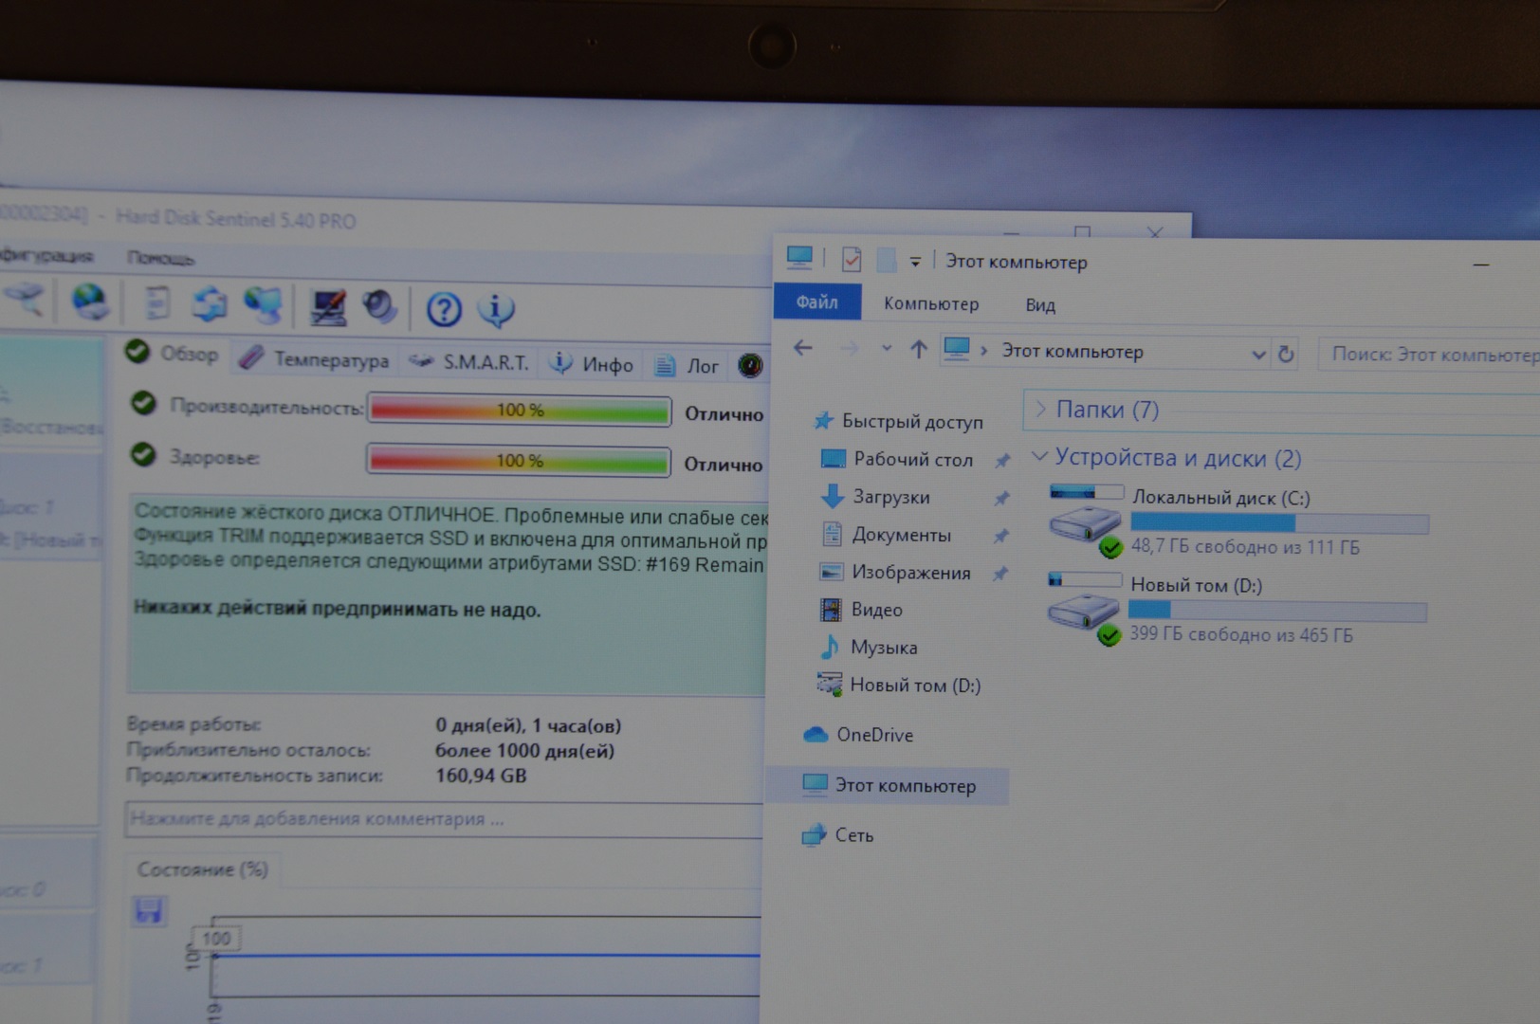
Task: Click the Здоровье 100% bar
Action: tap(519, 462)
